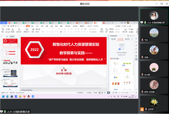This screenshot has width=169, height=114.
Task: Open Microsoft Edge from taskbar
Action: pyautogui.click(x=7, y=96)
